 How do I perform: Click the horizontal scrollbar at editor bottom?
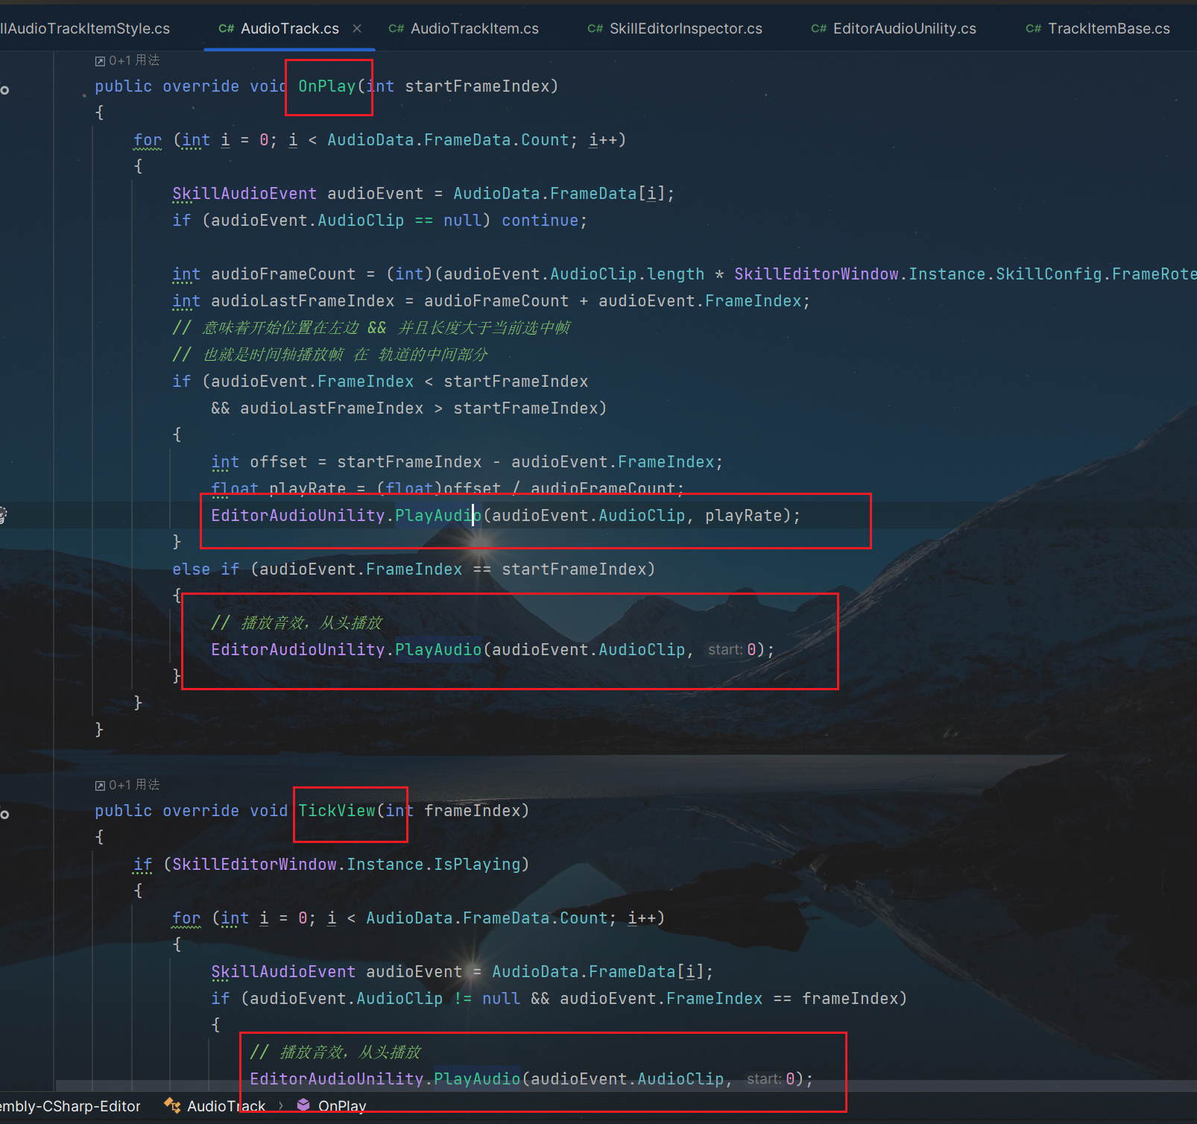pyautogui.click(x=596, y=1085)
